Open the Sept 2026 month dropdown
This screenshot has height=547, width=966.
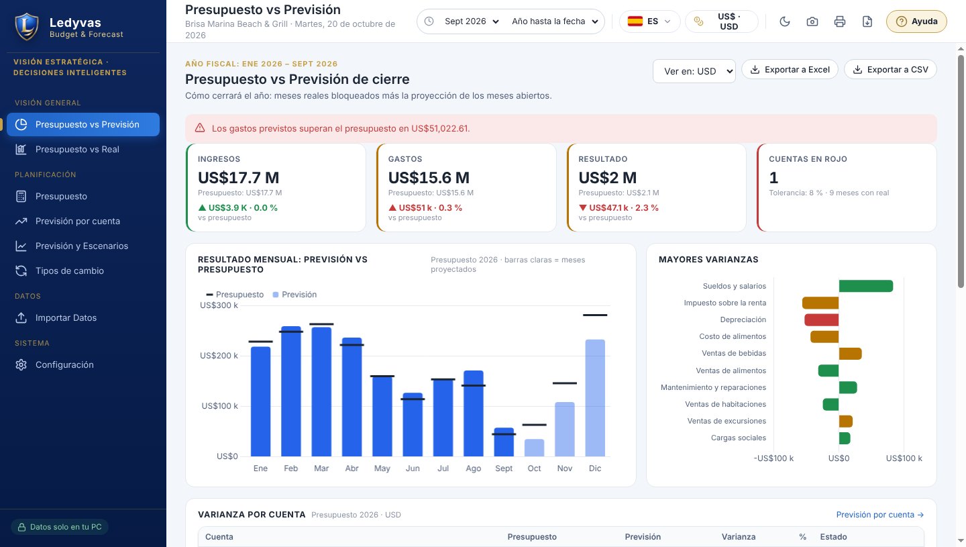[472, 21]
